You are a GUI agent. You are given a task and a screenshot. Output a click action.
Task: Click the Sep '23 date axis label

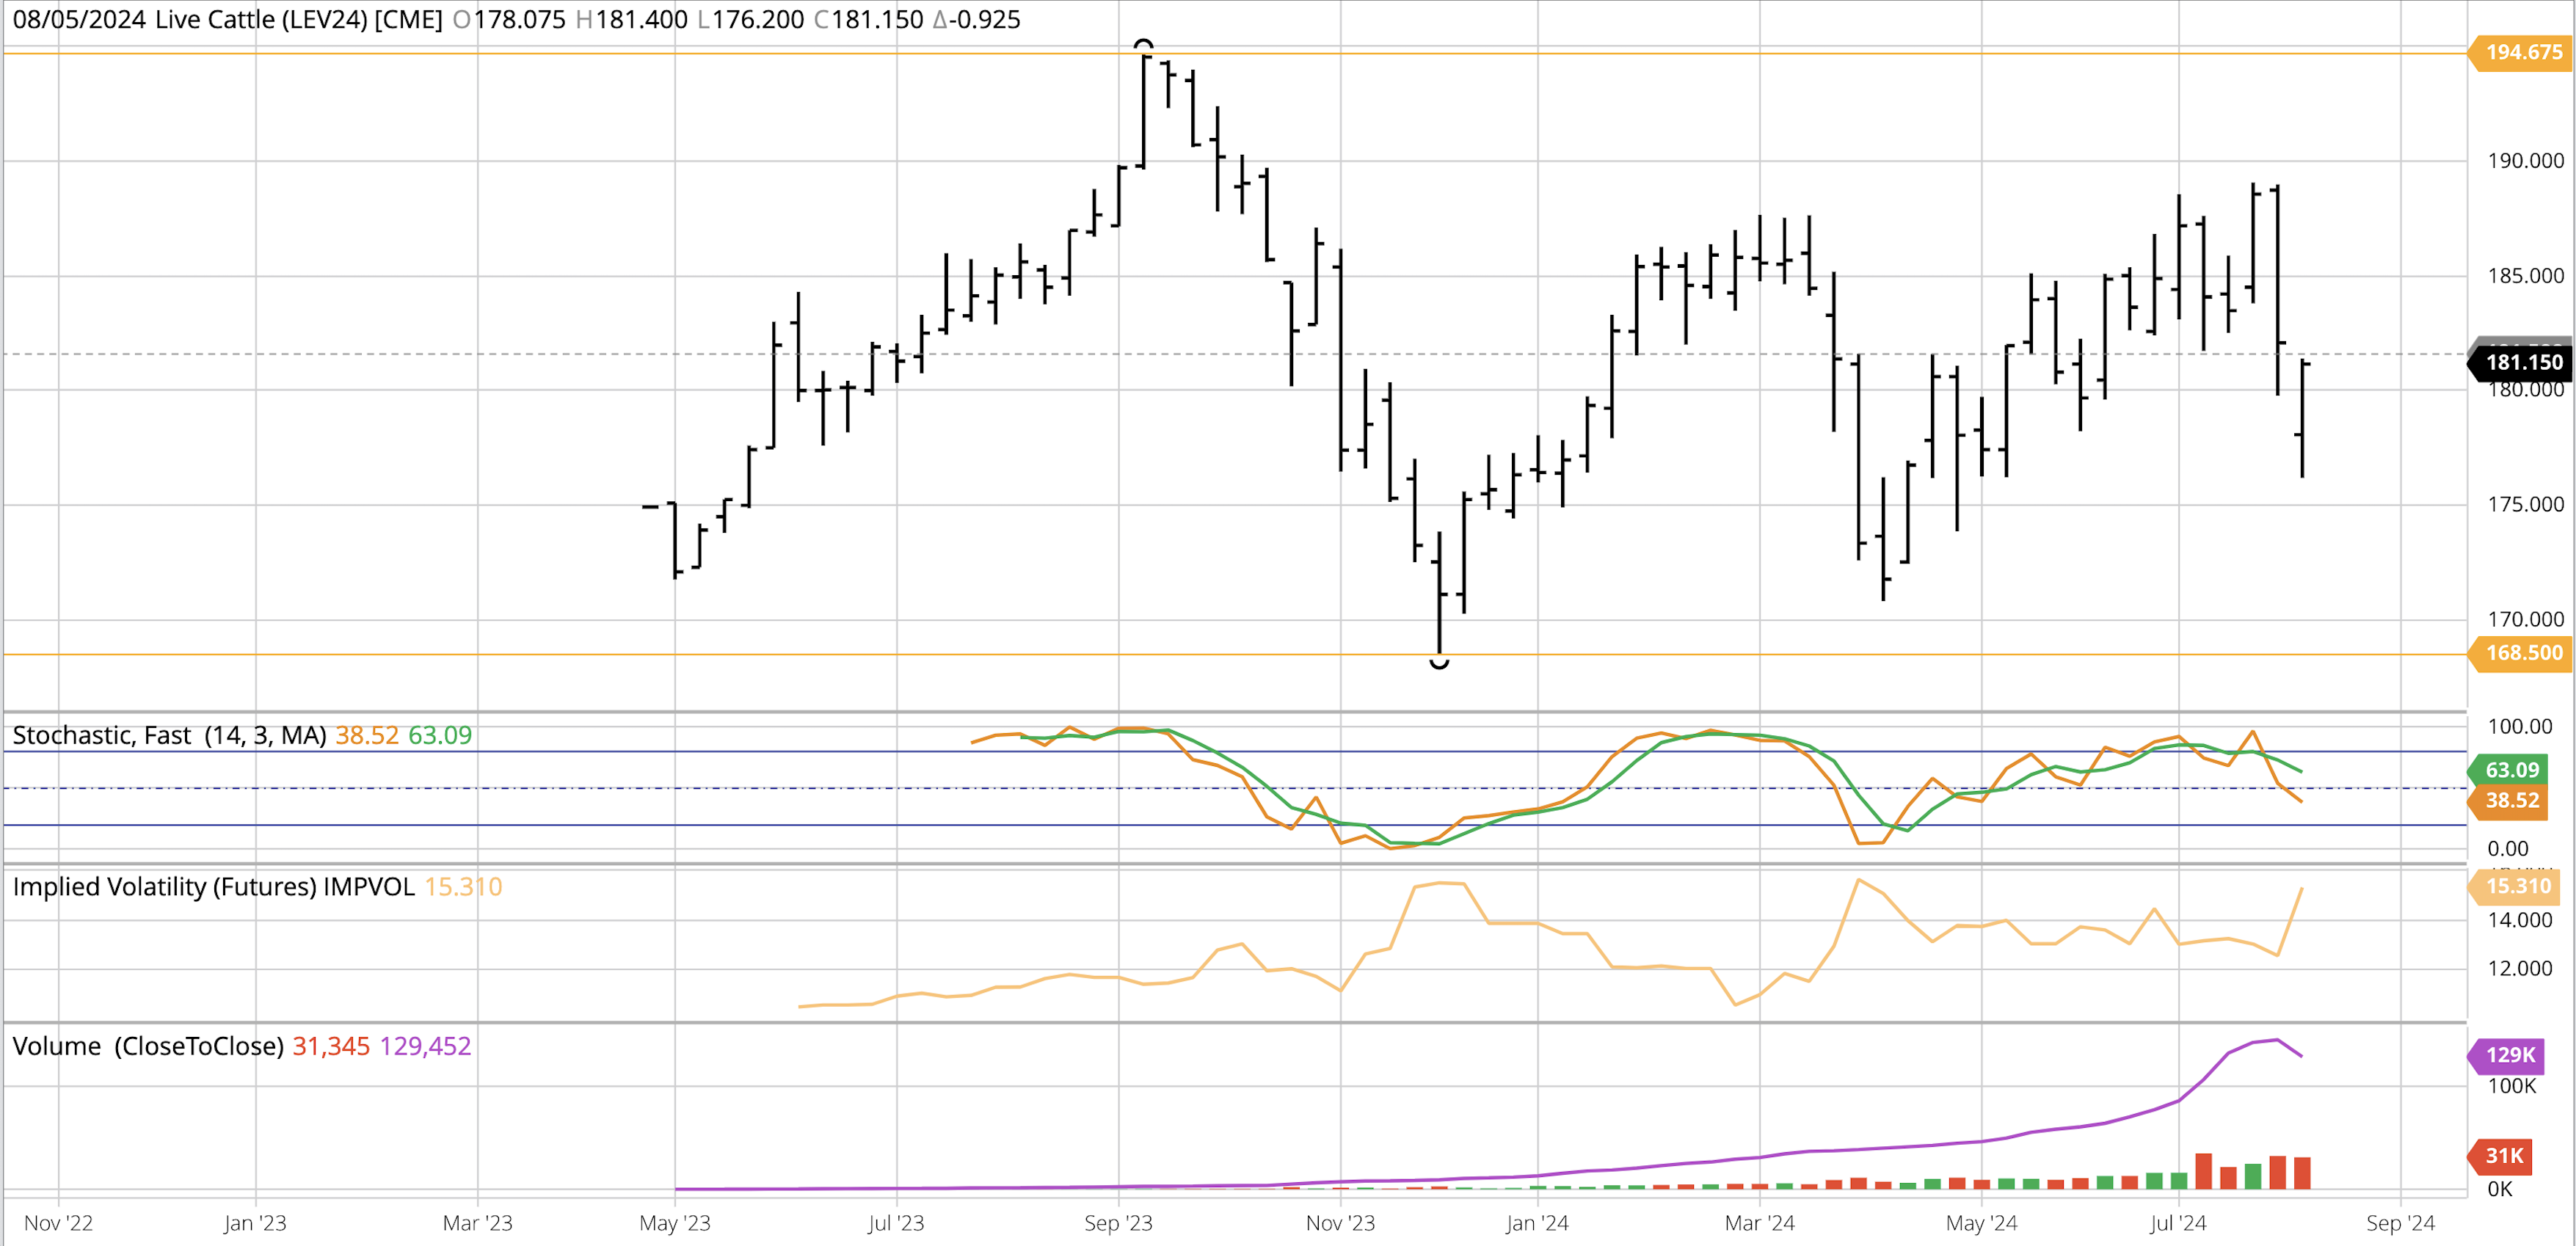[1118, 1223]
